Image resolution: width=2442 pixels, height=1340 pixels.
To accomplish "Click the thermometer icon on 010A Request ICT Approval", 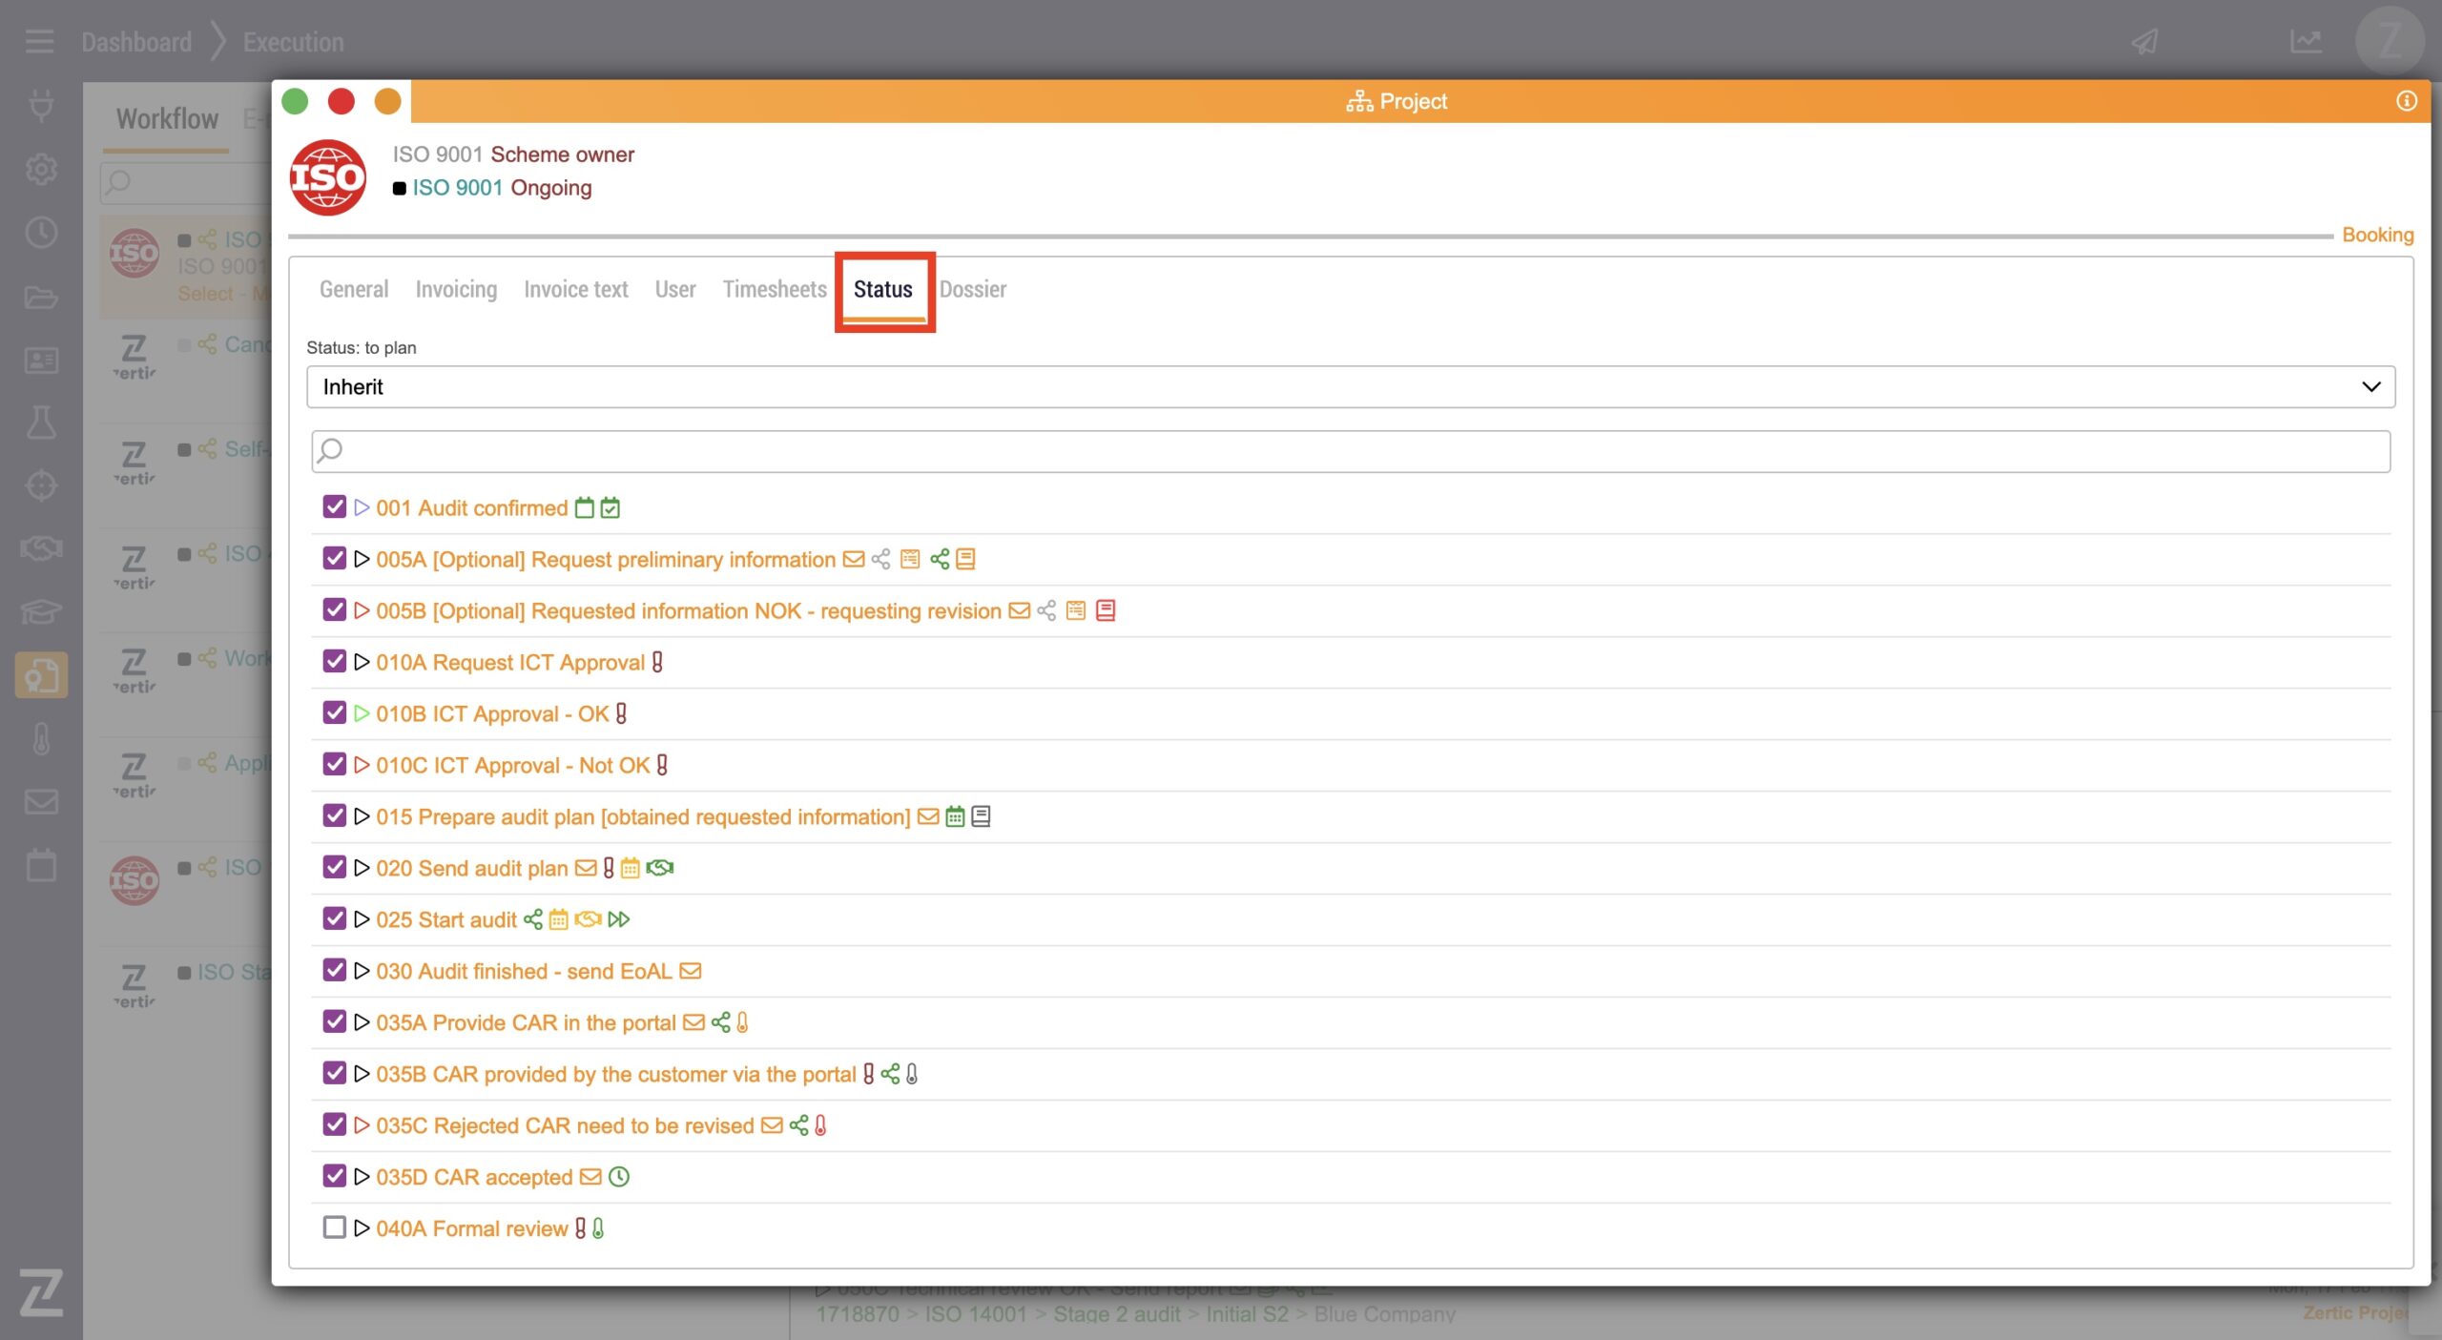I will [657, 662].
